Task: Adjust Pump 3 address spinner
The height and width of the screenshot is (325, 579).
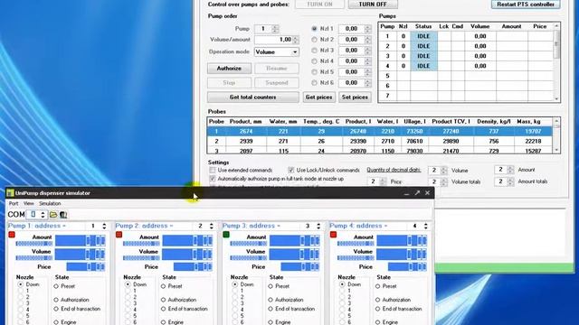Action: pyautogui.click(x=318, y=226)
